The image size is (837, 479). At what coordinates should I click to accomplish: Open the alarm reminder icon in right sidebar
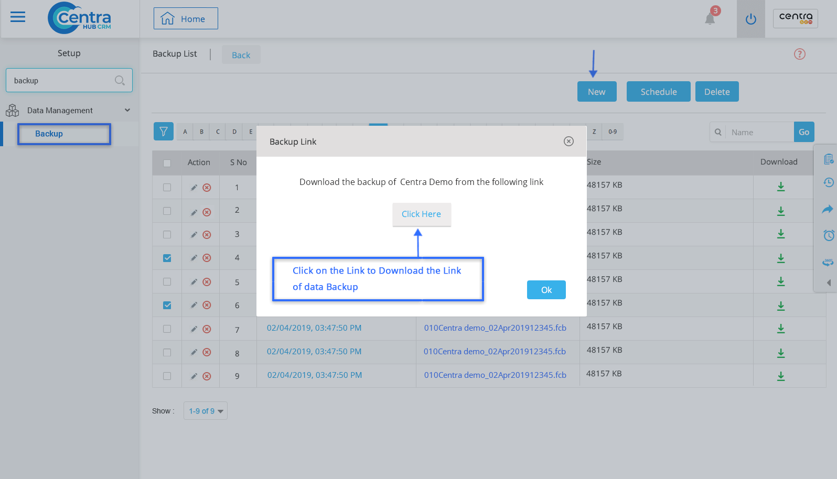pos(829,235)
